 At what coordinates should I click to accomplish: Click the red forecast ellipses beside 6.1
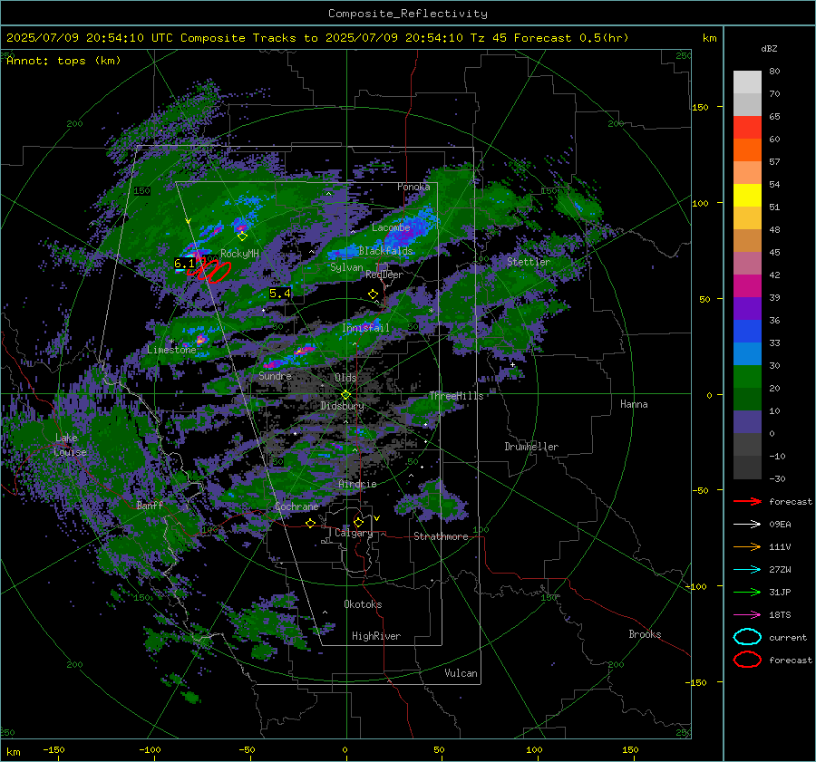tap(210, 271)
